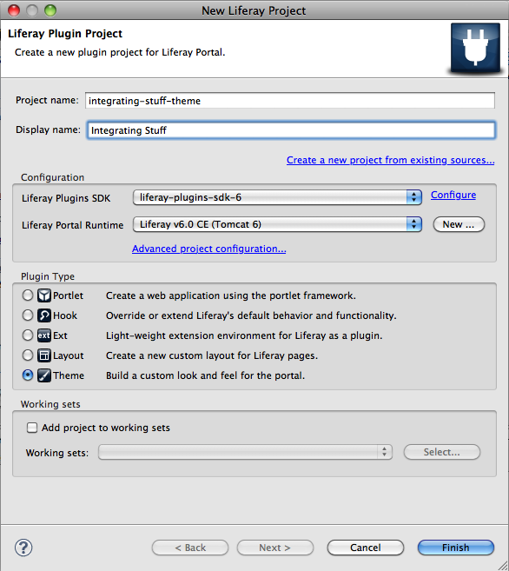Focus the Project name text field
509x571 pixels.
coord(290,101)
